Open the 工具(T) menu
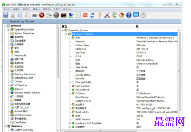Viewport: 191px width, 132px height. tap(57, 9)
